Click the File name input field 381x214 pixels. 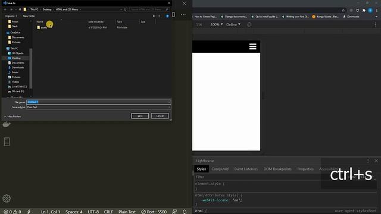pyautogui.click(x=98, y=102)
